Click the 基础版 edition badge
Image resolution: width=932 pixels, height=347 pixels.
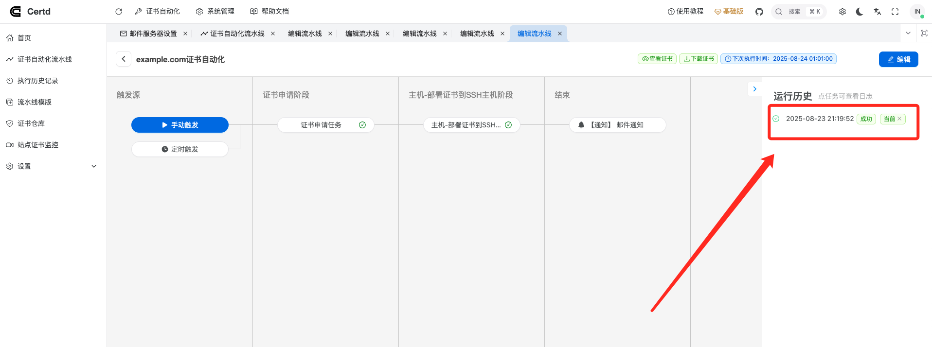coord(729,11)
